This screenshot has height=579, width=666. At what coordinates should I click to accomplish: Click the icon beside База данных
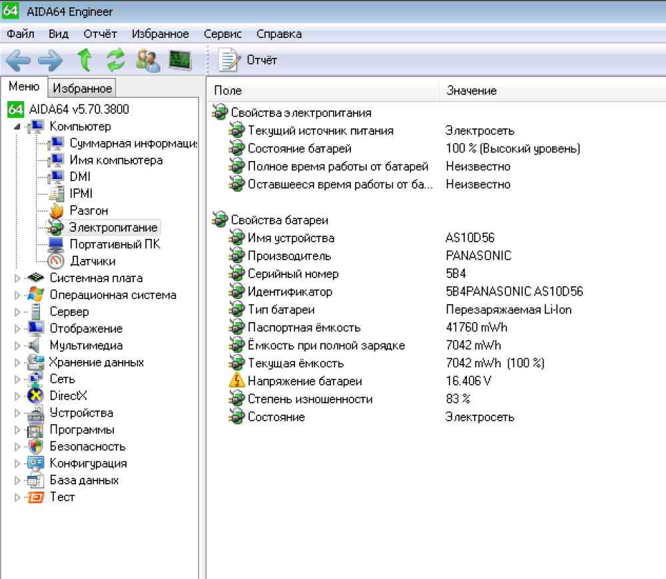click(x=36, y=480)
